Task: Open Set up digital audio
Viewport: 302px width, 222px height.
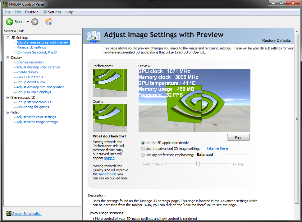Action: pos(31,82)
